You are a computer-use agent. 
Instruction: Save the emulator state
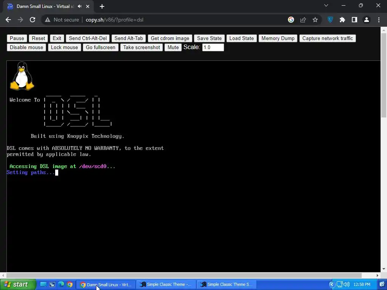click(x=209, y=38)
